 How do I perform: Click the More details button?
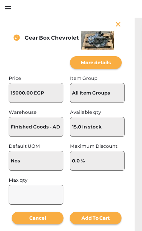coord(96,63)
